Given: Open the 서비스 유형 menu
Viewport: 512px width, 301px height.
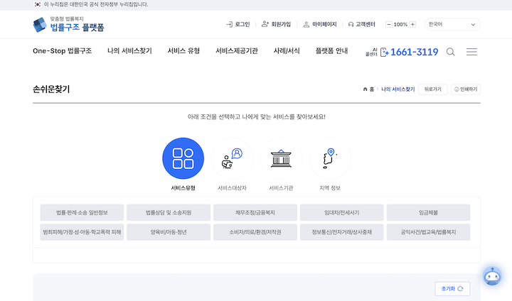Looking at the screenshot, I should (x=183, y=51).
